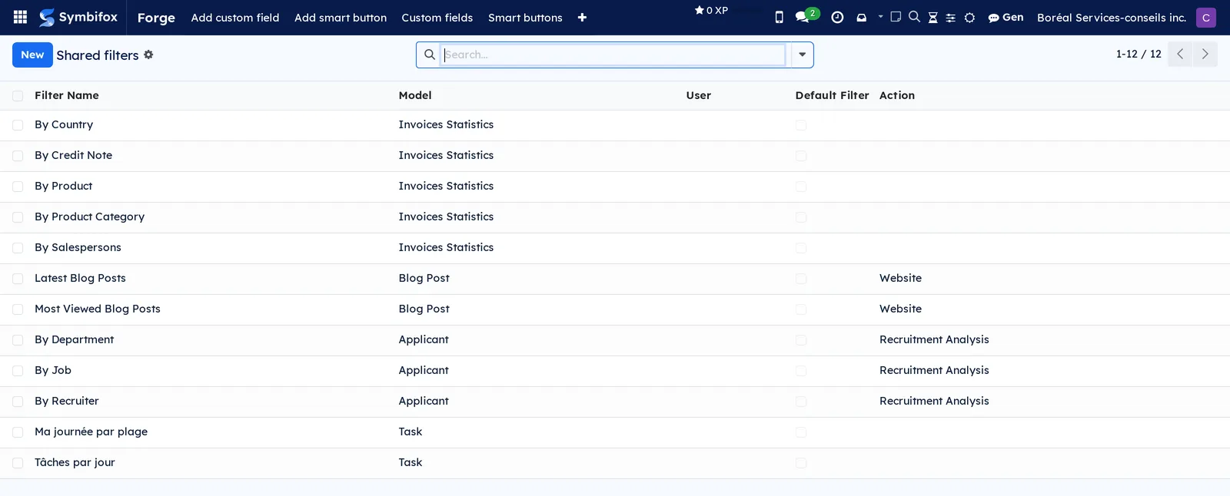
Task: Open the By Credit Note filter record
Action: [x=73, y=155]
